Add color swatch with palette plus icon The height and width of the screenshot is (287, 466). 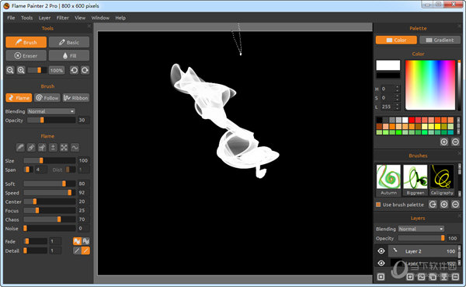click(x=444, y=142)
